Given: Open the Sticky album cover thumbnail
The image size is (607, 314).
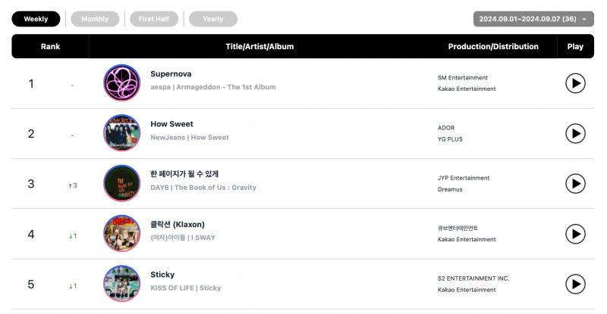Looking at the screenshot, I should (122, 284).
